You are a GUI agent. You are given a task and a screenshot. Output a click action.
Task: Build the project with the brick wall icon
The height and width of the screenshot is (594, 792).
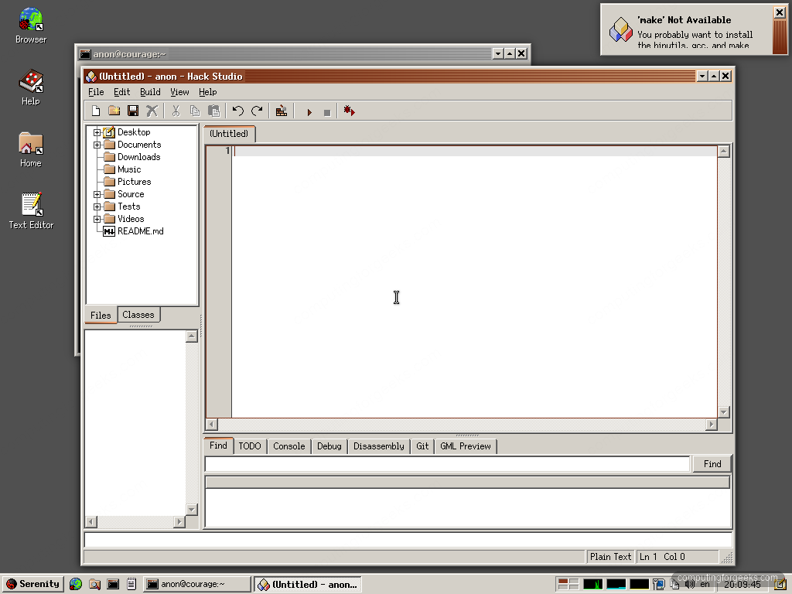[282, 111]
